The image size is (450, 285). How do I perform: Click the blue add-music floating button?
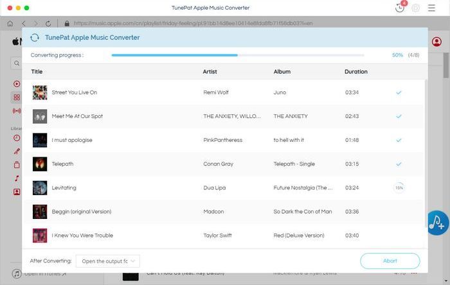(x=437, y=223)
